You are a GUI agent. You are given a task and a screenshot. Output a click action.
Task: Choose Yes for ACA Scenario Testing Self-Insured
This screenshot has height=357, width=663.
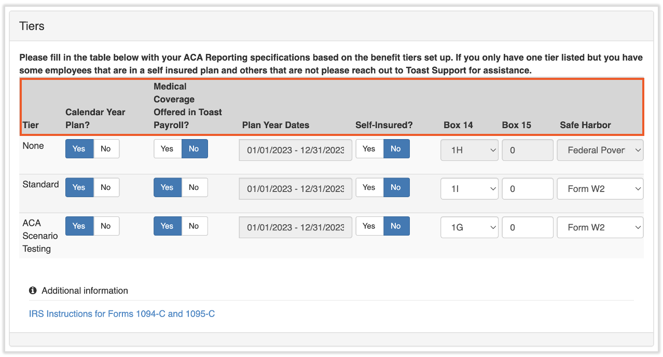(369, 226)
